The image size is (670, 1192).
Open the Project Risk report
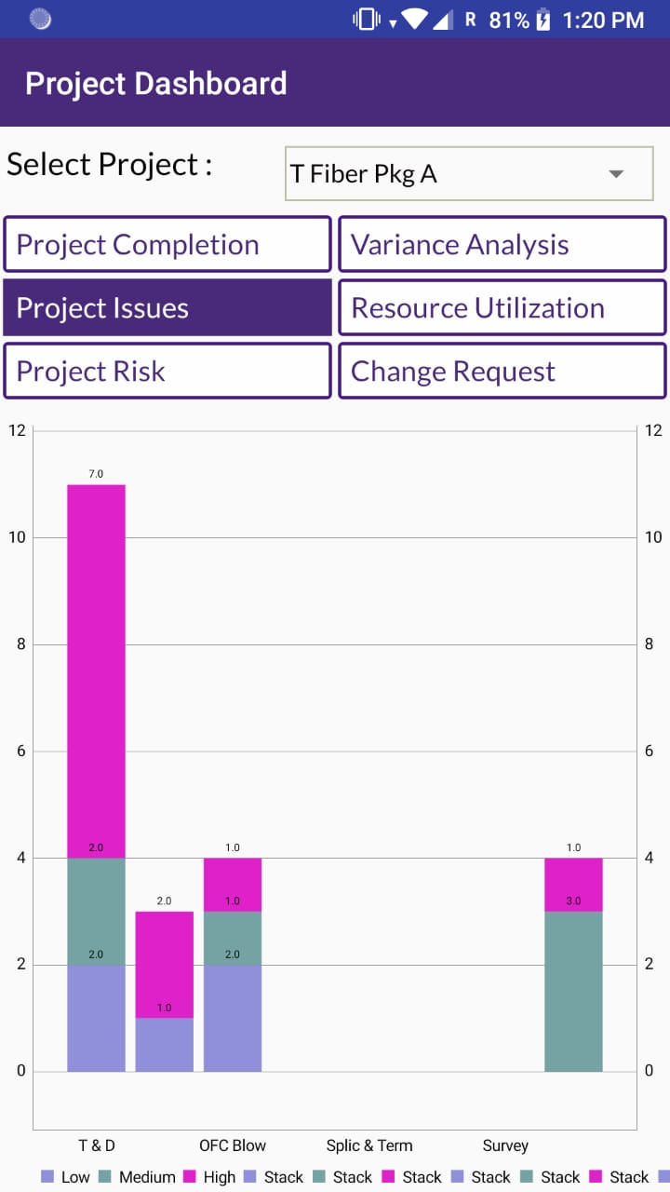click(x=167, y=370)
